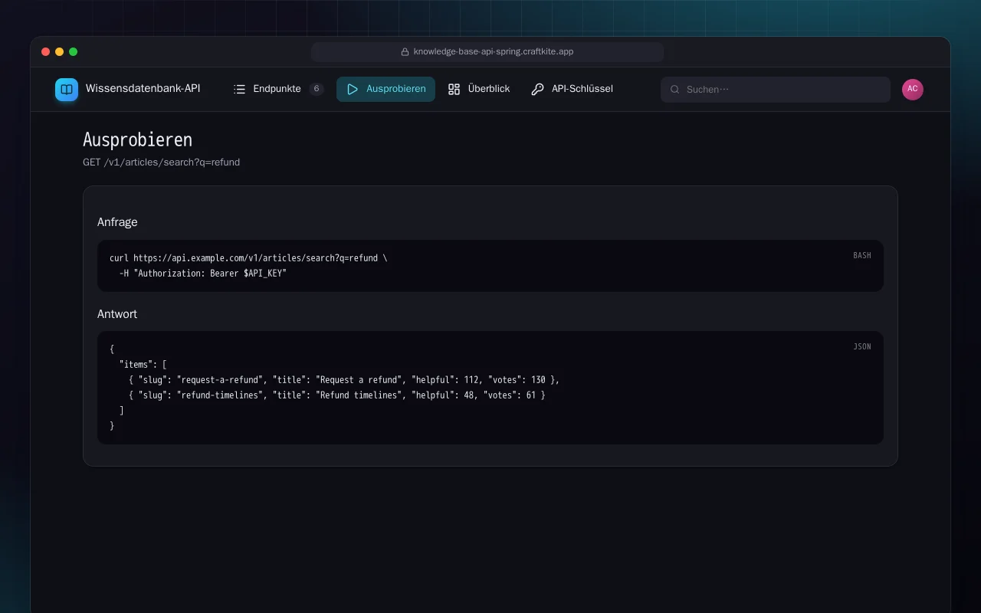The height and width of the screenshot is (613, 981).
Task: Click the Wissensdatenbank-API title text
Action: 143,89
